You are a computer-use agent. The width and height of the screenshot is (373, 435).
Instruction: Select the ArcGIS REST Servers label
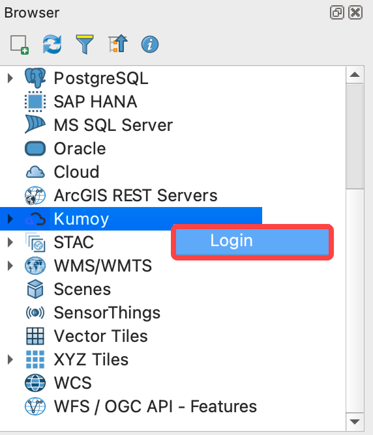136,195
